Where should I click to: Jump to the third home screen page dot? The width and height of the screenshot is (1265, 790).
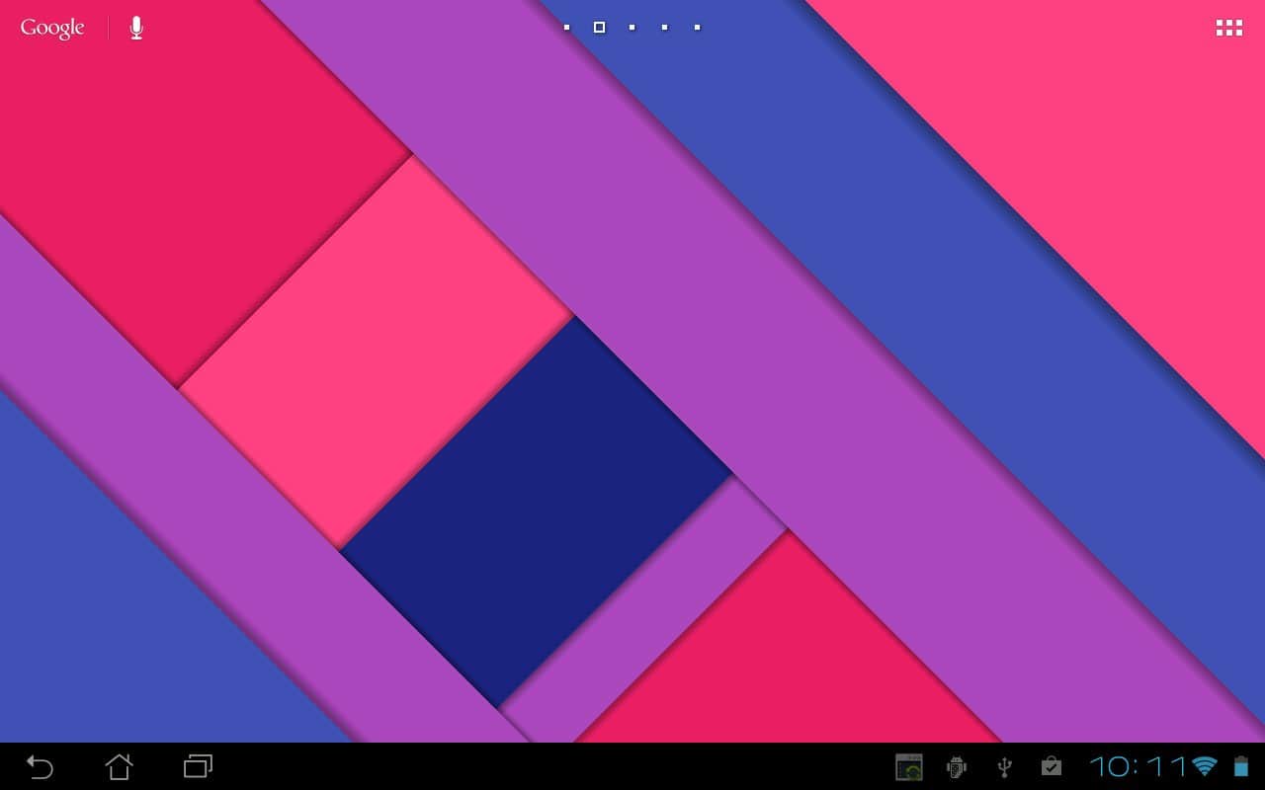point(632,28)
